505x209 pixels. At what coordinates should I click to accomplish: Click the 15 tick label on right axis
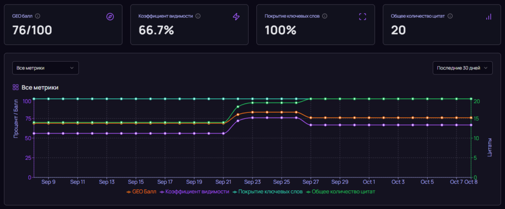(476, 119)
